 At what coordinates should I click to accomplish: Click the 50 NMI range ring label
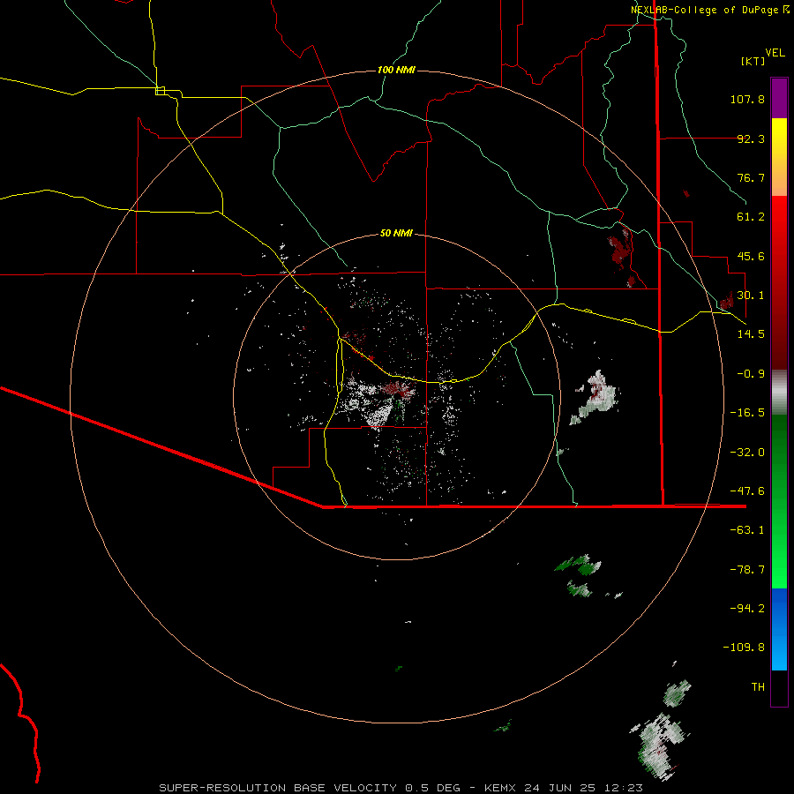coord(396,234)
